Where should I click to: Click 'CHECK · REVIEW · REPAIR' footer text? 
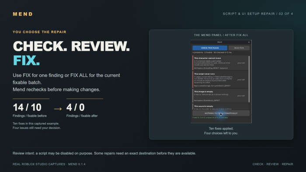pyautogui.click(x=273, y=164)
